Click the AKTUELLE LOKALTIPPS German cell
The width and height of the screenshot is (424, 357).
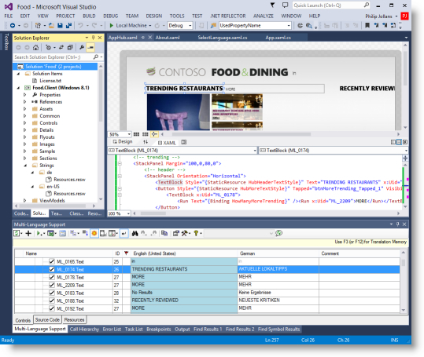pyautogui.click(x=278, y=269)
